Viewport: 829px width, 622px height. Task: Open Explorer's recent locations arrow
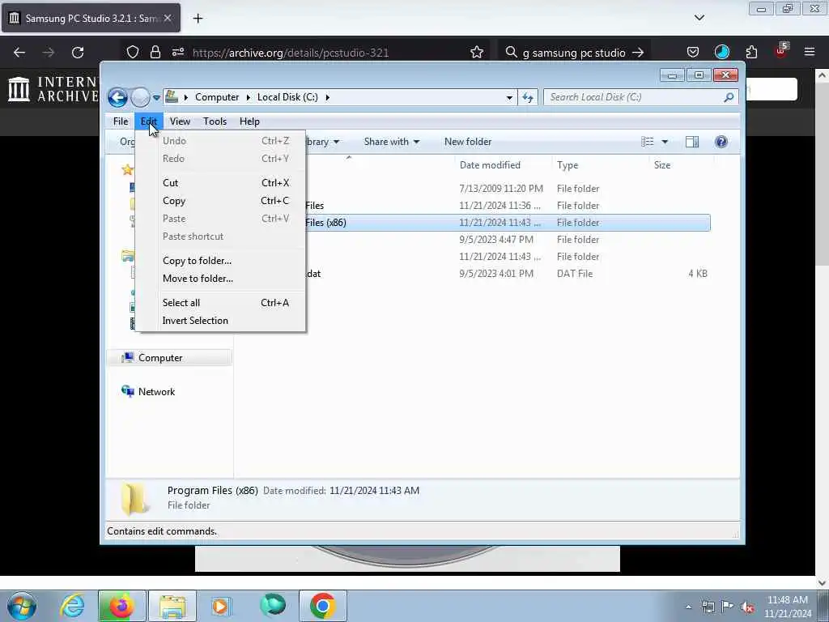156,98
